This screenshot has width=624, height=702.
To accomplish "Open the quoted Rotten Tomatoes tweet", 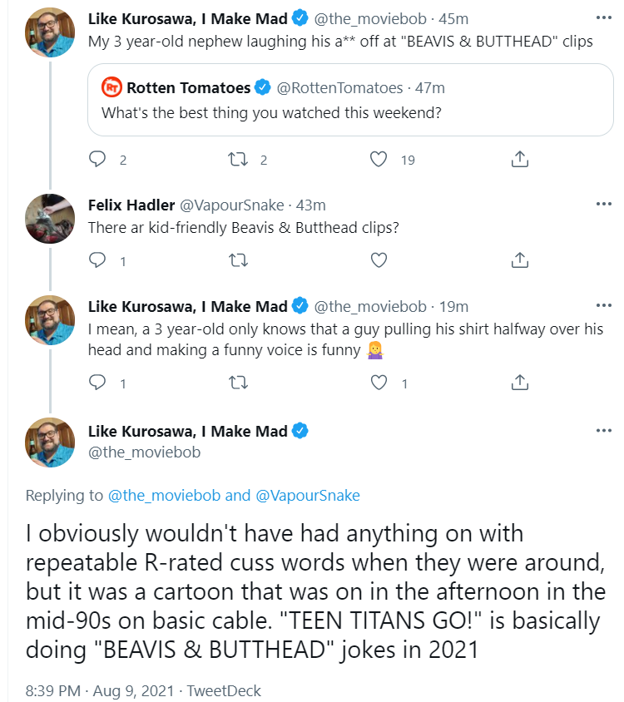I will tap(350, 100).
